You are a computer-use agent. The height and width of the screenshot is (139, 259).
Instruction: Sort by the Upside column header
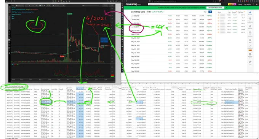point(234,12)
